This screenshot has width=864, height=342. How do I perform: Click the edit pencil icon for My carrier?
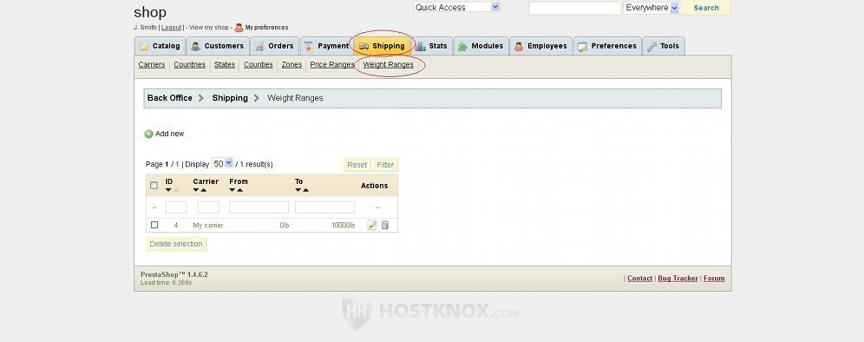coord(372,225)
